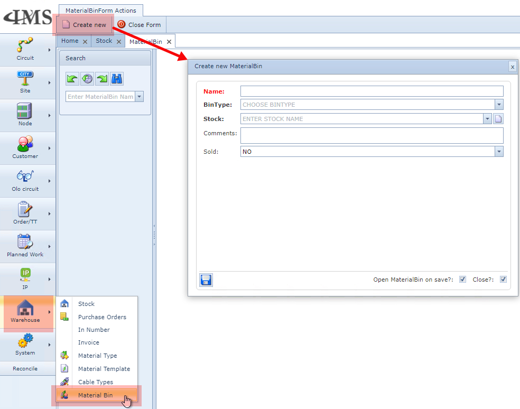Open the System gear module
This screenshot has height=409, width=520.
[x=25, y=345]
